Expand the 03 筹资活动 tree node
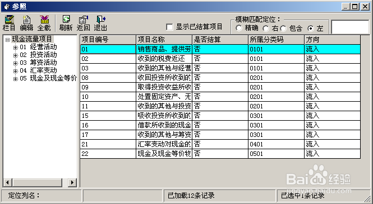This screenshot has height=204, width=373. pos(16,63)
